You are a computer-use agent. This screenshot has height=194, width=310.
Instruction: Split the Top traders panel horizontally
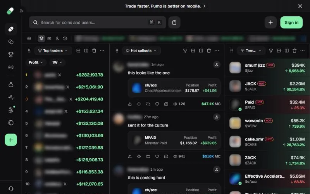pos(78,51)
